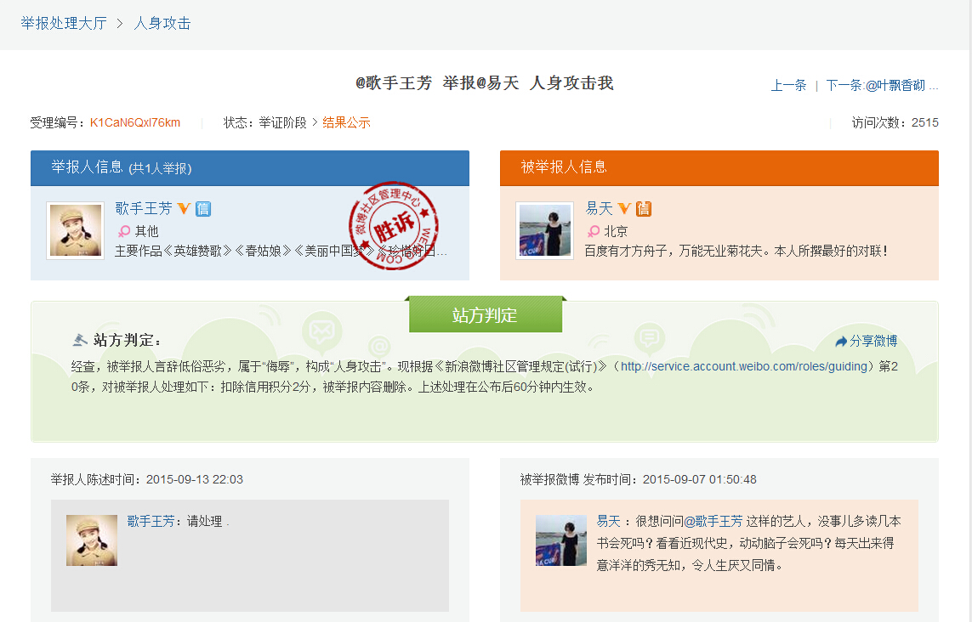The width and height of the screenshot is (972, 622).
Task: Open the 举报处理大厅 breadcrumb link
Action: [64, 23]
